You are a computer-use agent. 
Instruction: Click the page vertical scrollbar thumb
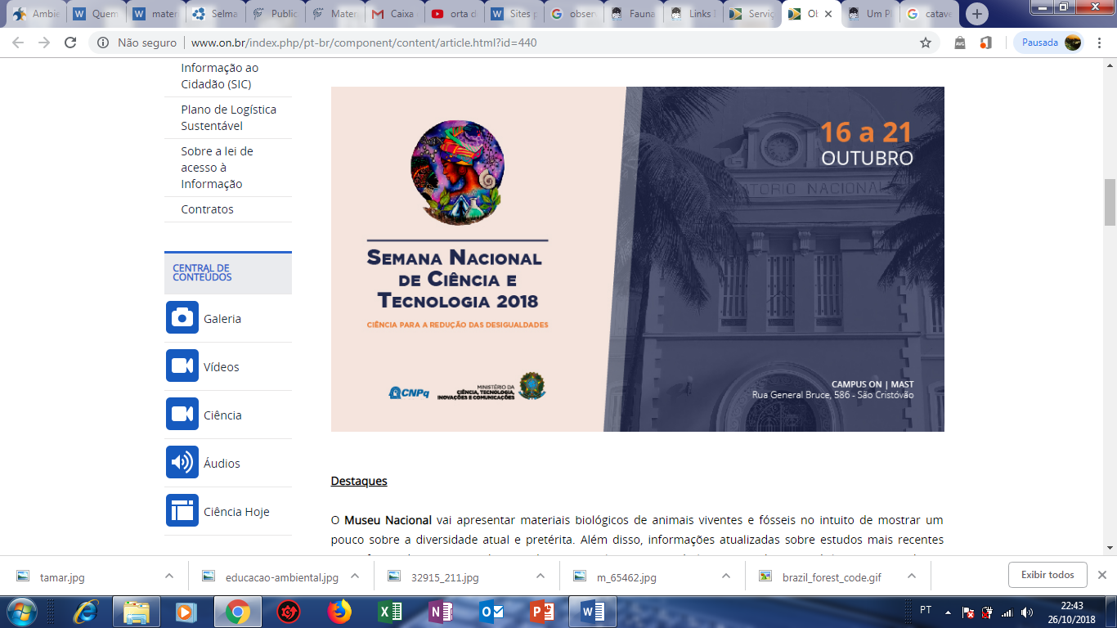[x=1110, y=201]
